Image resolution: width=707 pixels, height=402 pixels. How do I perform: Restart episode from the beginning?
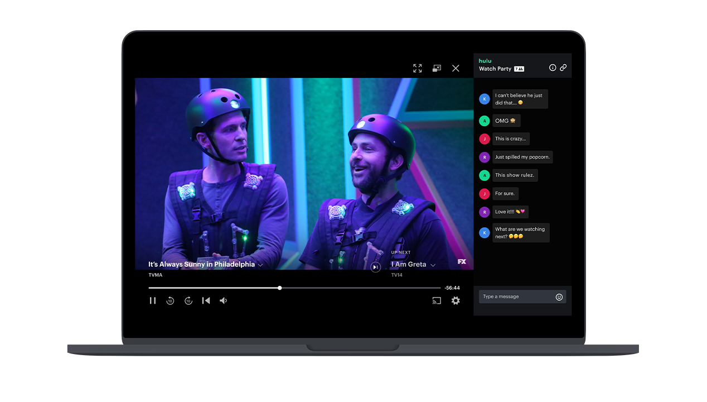(206, 301)
